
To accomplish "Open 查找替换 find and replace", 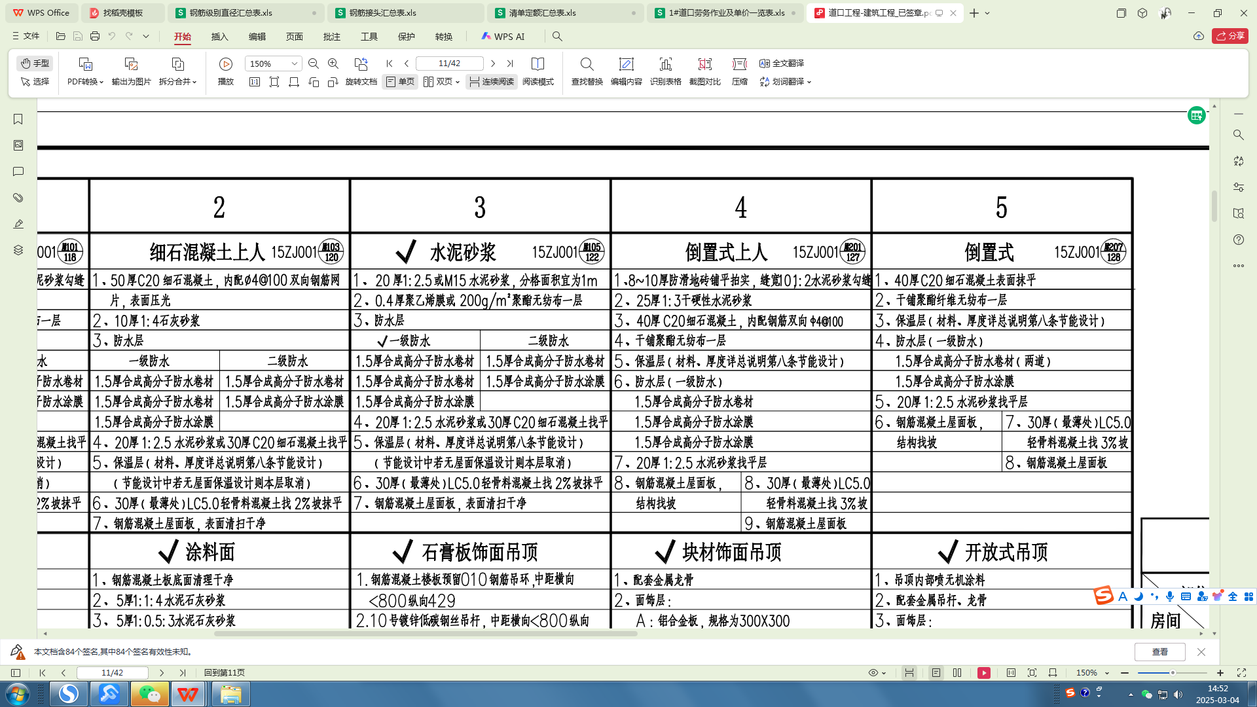I will (587, 71).
